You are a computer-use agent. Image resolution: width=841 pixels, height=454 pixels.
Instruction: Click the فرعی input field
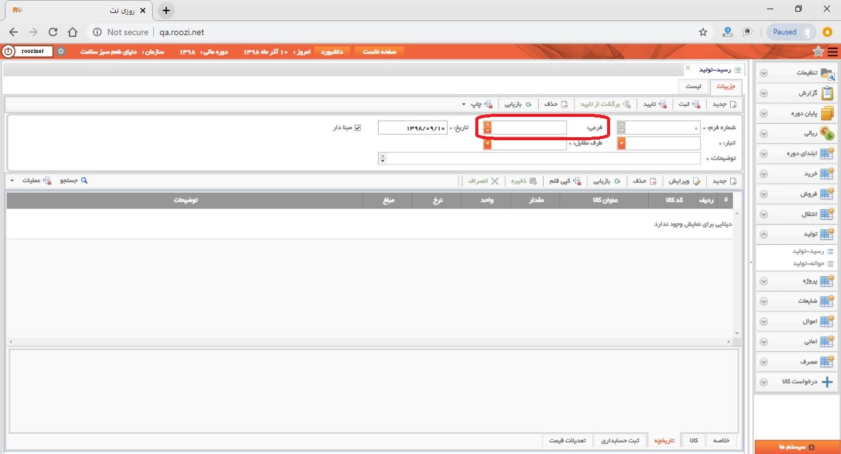tap(529, 127)
